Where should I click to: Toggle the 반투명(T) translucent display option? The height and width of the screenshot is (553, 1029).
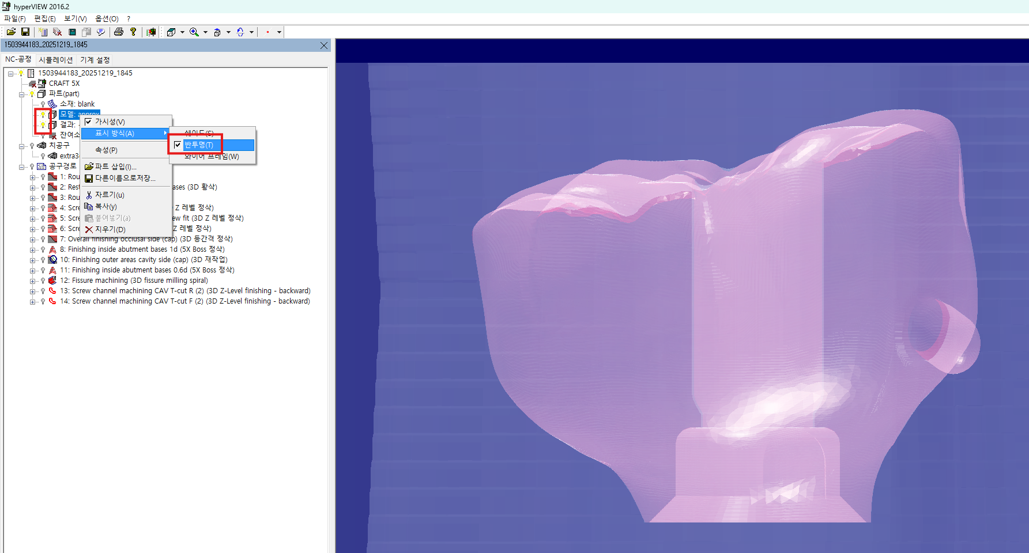198,145
